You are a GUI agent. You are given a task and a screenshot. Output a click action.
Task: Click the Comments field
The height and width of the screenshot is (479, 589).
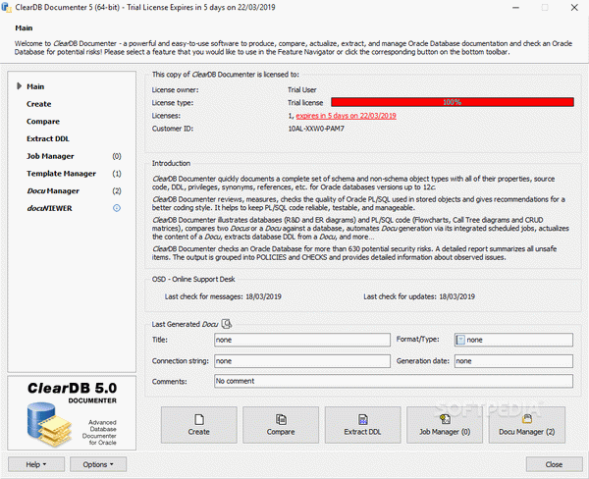coord(394,381)
